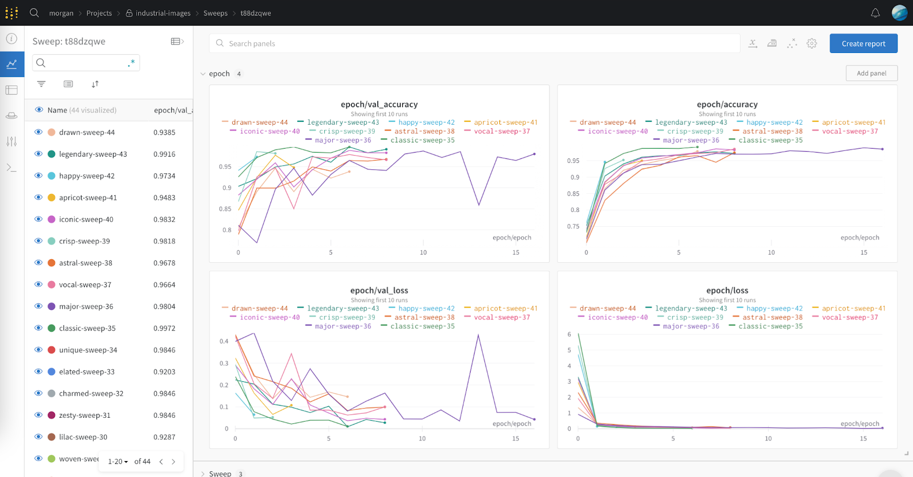This screenshot has height=477, width=913.
Task: Toggle visibility of apricot-sweep-41
Action: (39, 197)
